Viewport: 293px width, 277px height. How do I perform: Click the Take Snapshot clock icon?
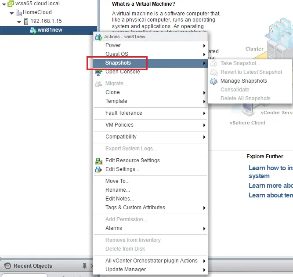click(x=214, y=63)
